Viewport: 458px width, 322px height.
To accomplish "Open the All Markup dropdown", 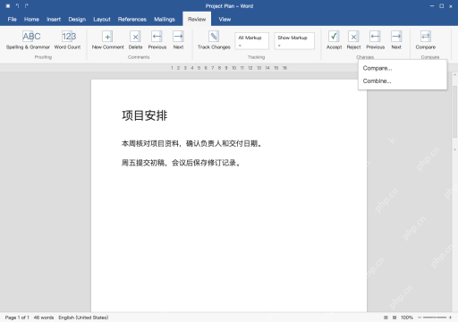I will pos(252,41).
